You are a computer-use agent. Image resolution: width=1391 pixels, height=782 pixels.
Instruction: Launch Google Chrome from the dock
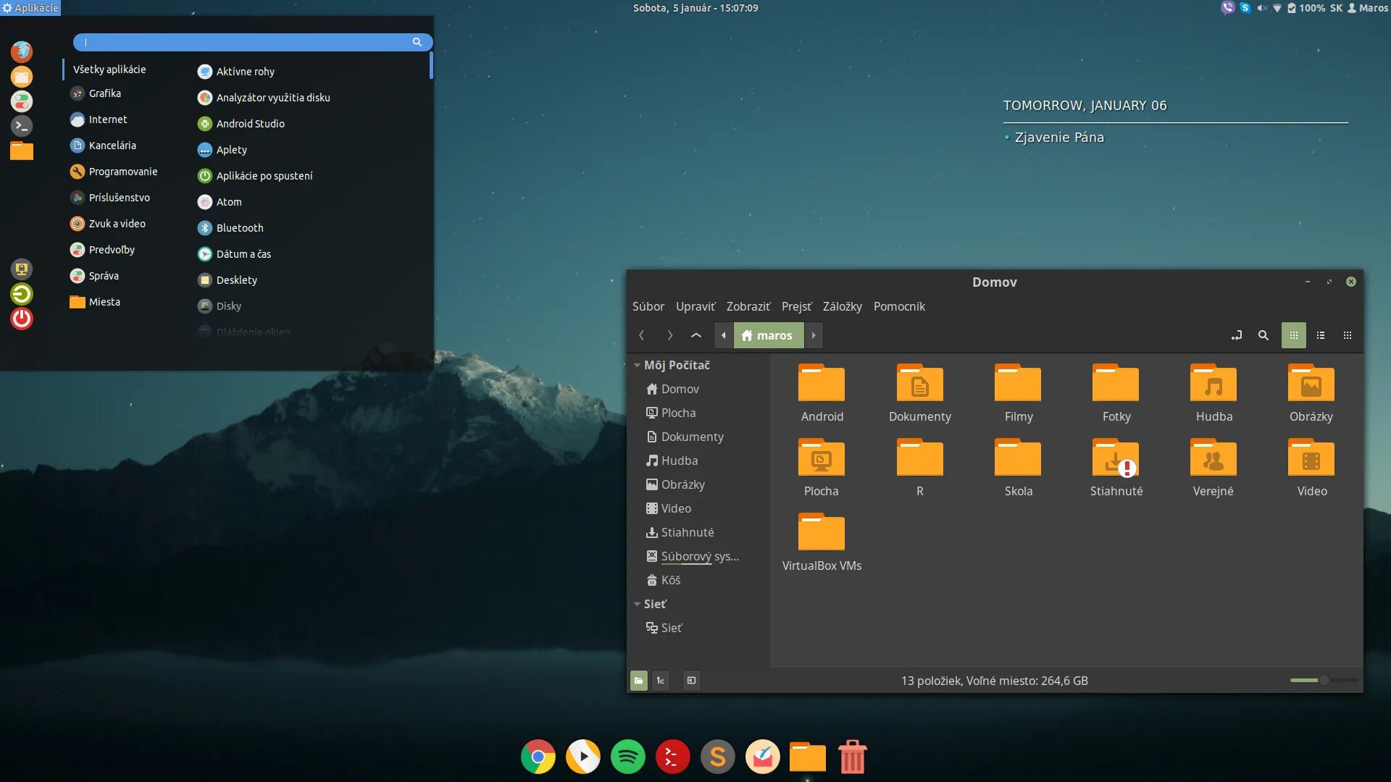(538, 757)
